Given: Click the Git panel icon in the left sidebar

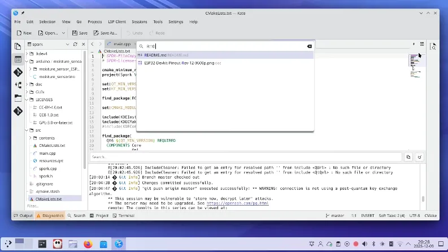Looking at the screenshot, I should [18, 72].
